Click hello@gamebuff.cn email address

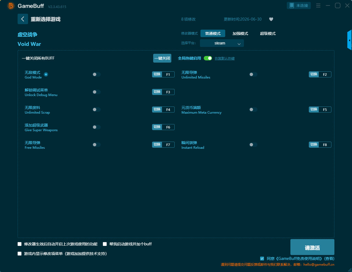[319, 265]
